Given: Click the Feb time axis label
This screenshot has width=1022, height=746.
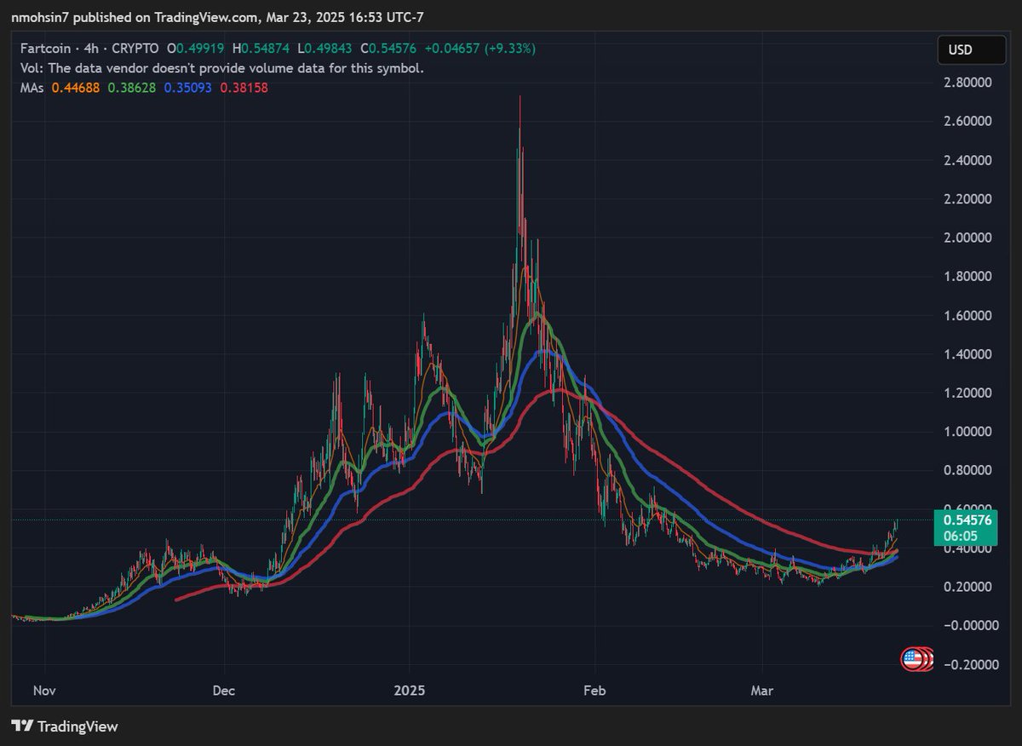Looking at the screenshot, I should (594, 691).
